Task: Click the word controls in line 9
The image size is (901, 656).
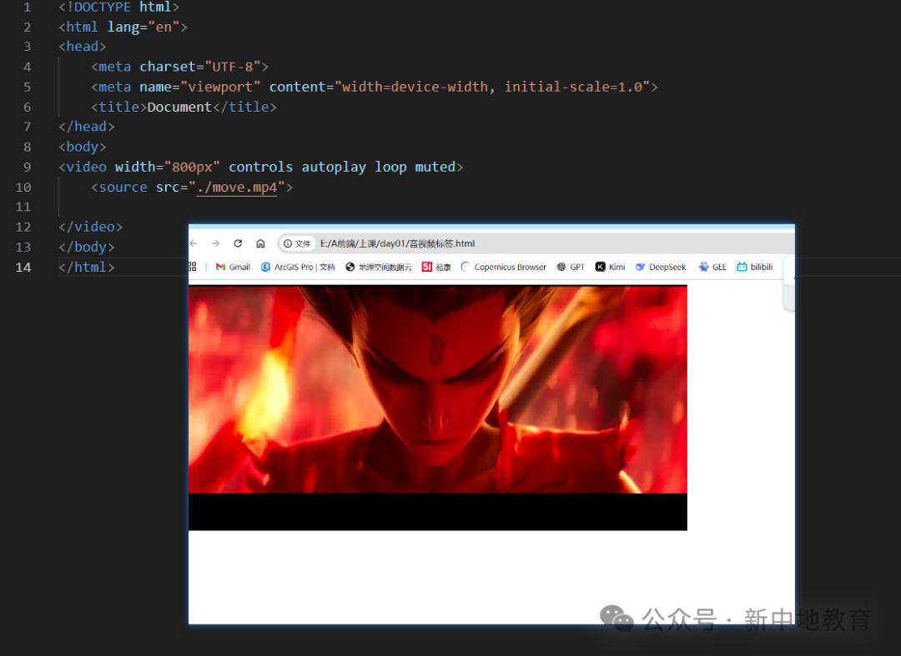Action: pos(261,167)
